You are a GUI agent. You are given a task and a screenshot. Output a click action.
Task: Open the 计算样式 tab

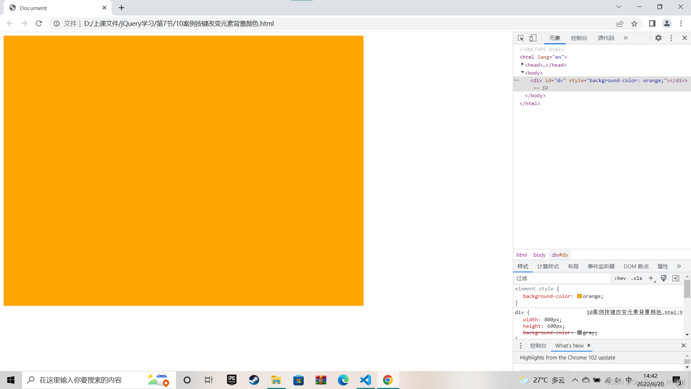point(548,266)
